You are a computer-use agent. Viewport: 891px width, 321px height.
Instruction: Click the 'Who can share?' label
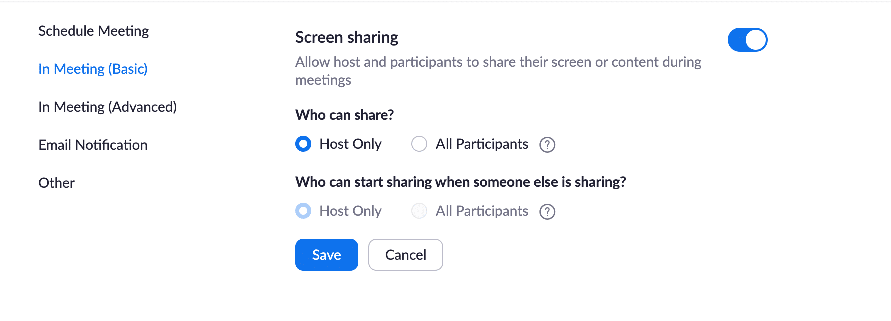click(x=345, y=115)
